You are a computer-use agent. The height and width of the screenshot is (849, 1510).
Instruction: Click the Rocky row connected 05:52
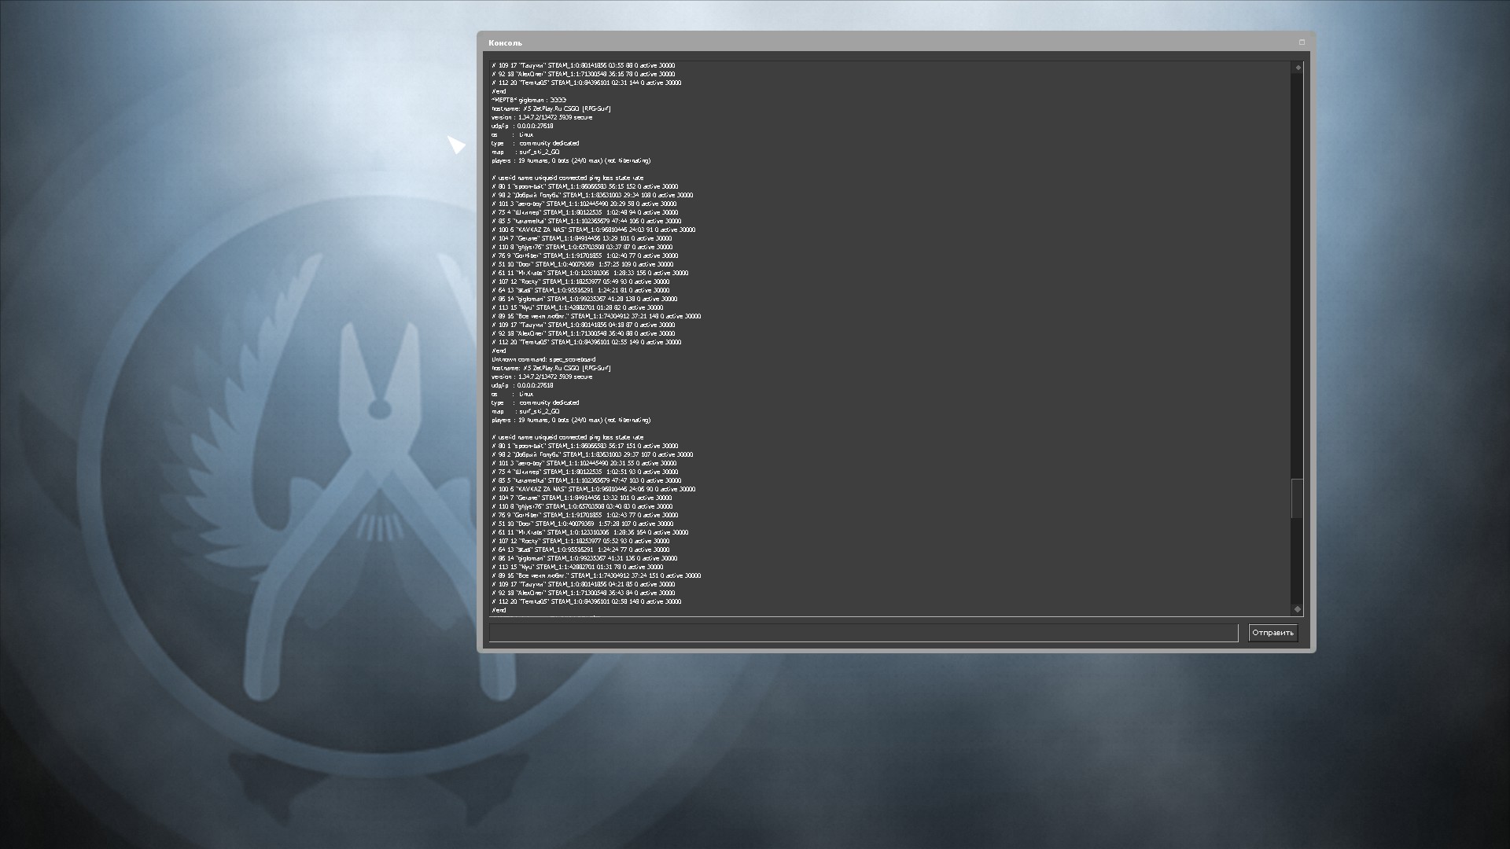[581, 541]
